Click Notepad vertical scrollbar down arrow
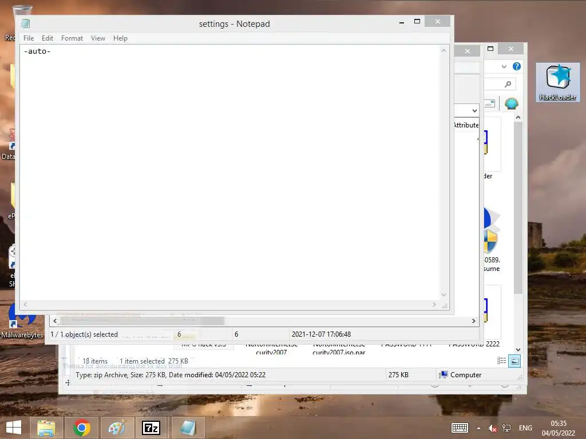Viewport: 586px width, 439px height. tap(444, 294)
